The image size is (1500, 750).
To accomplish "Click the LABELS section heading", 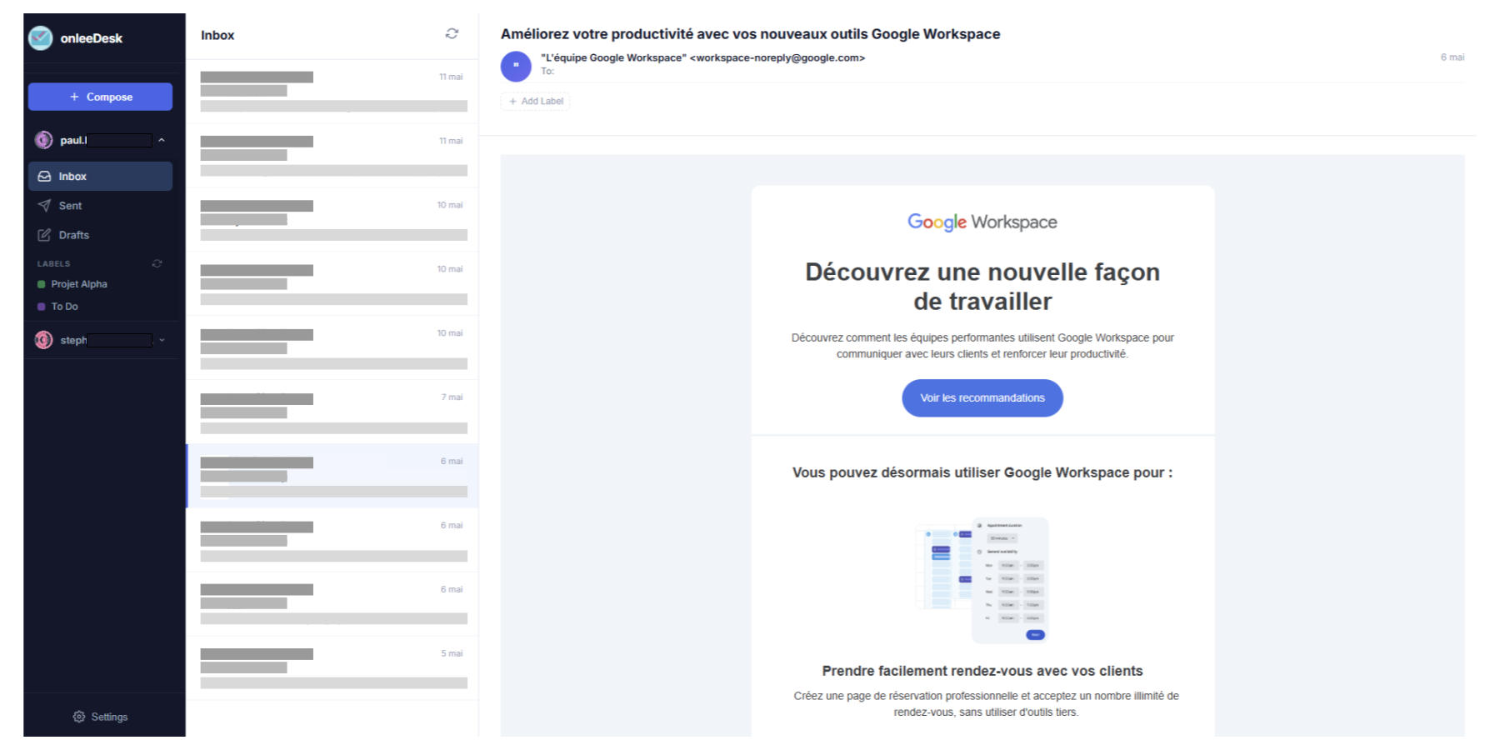I will pyautogui.click(x=53, y=263).
